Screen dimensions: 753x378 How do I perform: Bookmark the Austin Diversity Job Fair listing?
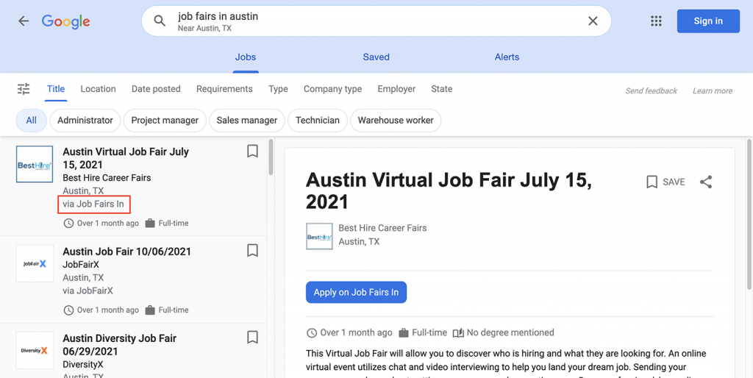point(253,337)
